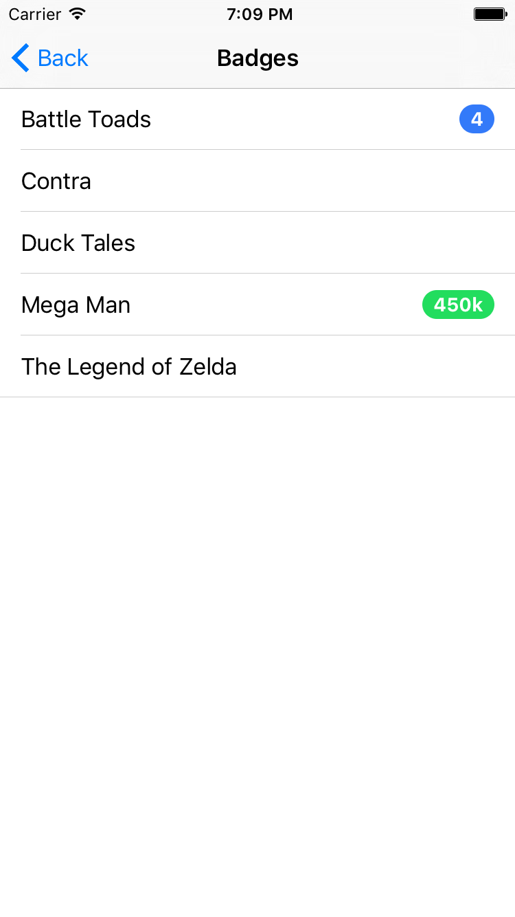Click the Badges navigation bar title

click(x=257, y=58)
